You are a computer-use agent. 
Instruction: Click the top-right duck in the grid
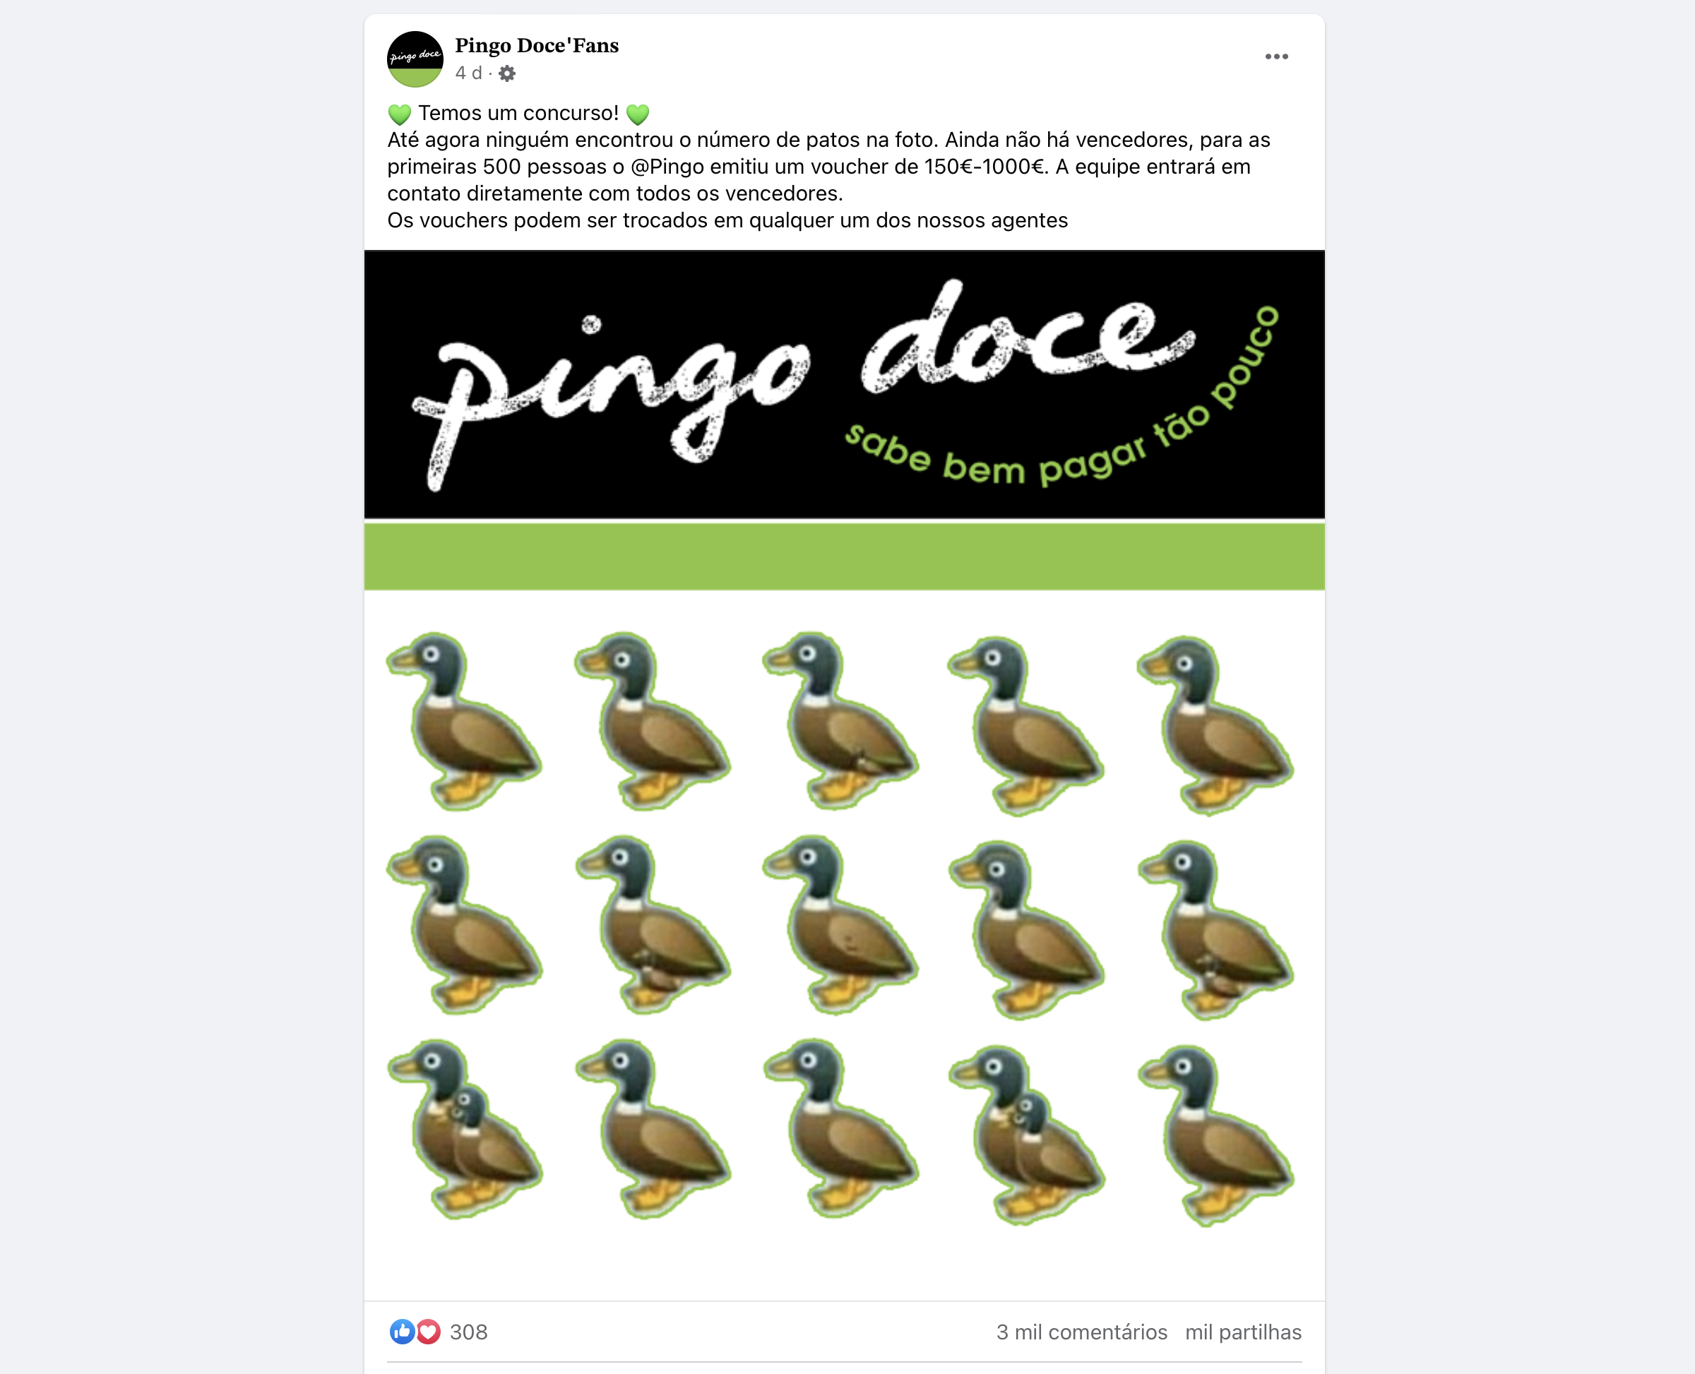(1215, 725)
